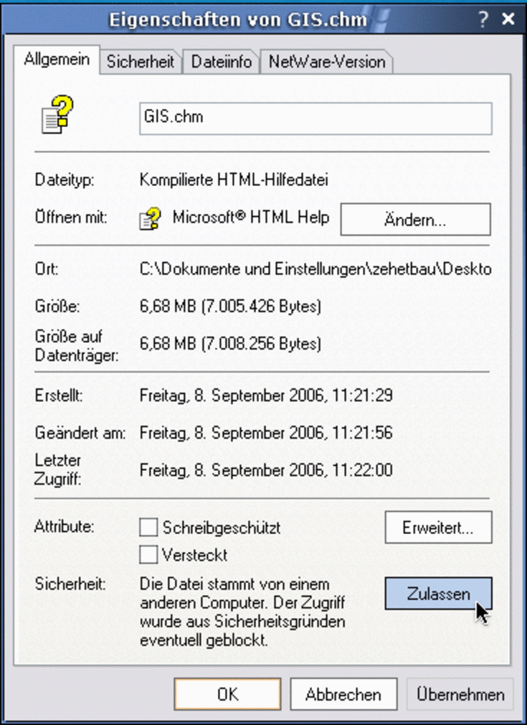Apply changes with Übernehmen
The height and width of the screenshot is (725, 527).
pyautogui.click(x=460, y=694)
